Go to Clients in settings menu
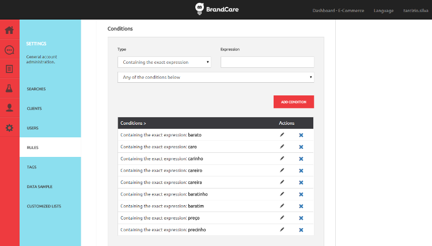The width and height of the screenshot is (432, 246). 34,108
